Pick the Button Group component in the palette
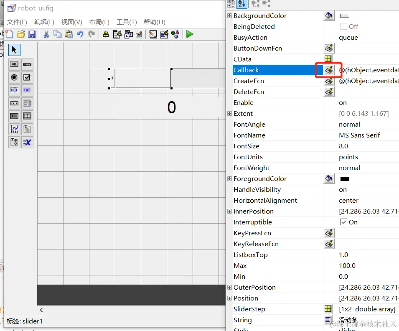 [14, 142]
